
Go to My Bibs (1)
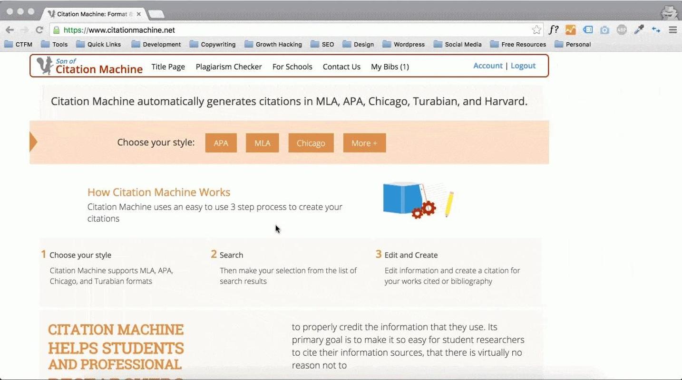coord(390,66)
